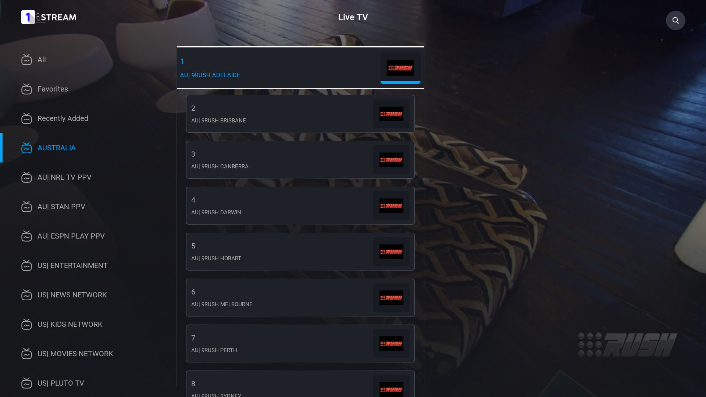706x397 pixels.
Task: Click the search magnifier icon
Action: tap(675, 20)
